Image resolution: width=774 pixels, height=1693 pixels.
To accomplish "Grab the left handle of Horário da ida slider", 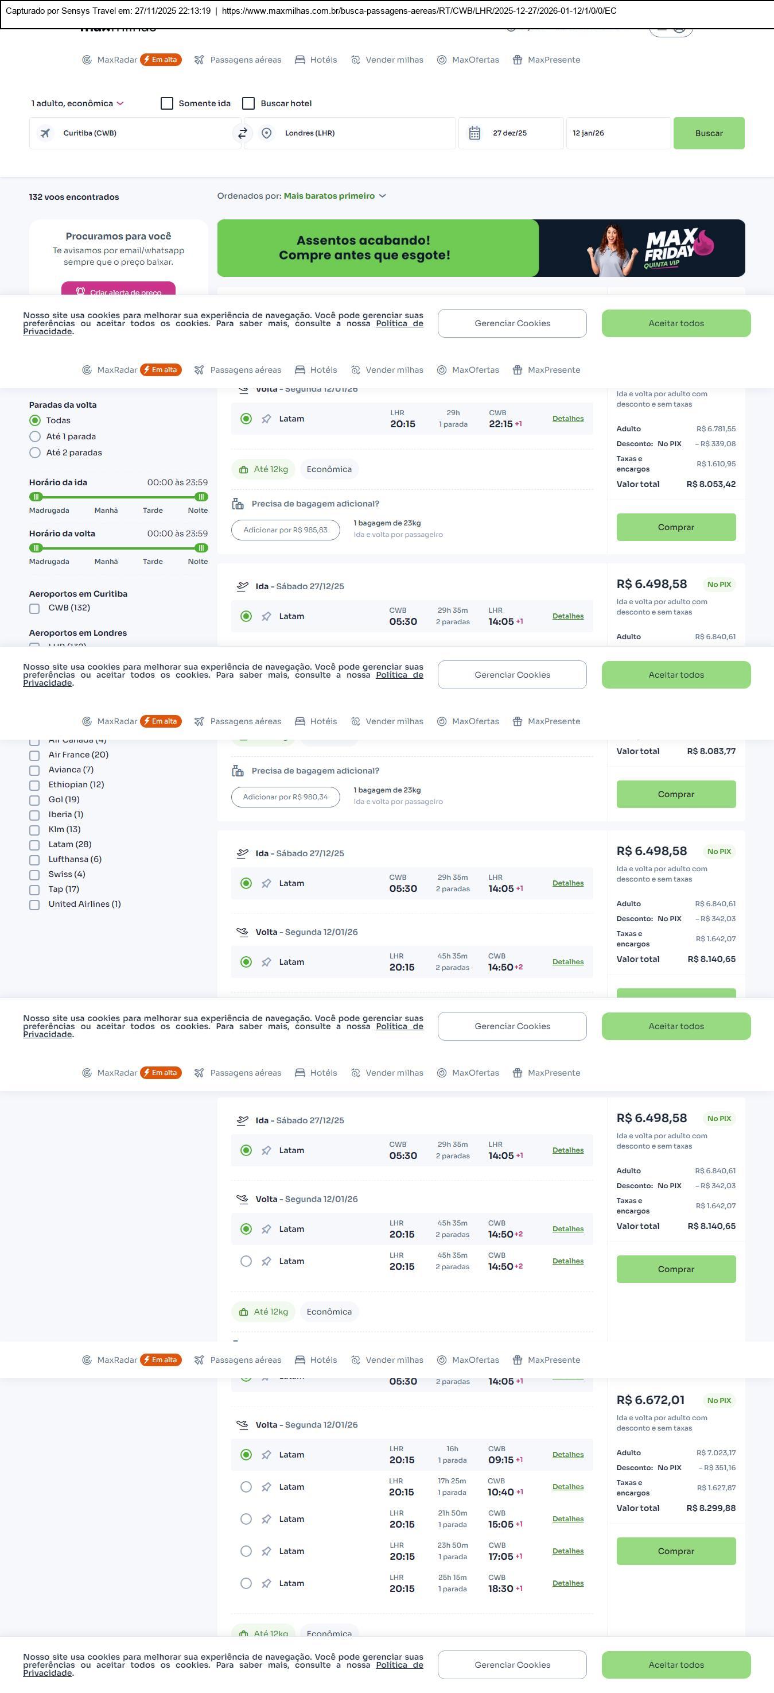I will point(37,497).
